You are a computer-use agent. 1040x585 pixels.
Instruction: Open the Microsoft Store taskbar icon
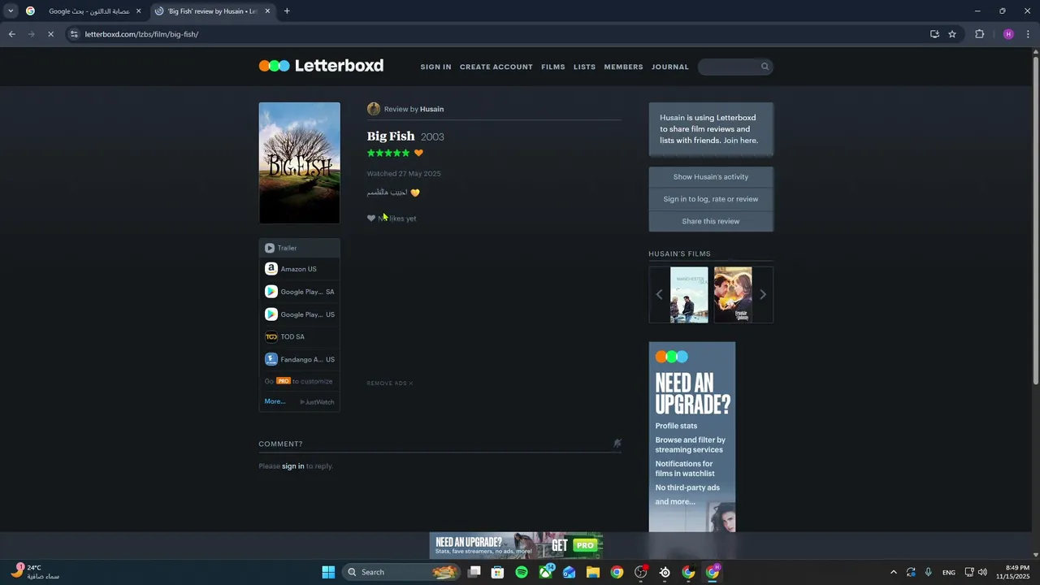[498, 572]
